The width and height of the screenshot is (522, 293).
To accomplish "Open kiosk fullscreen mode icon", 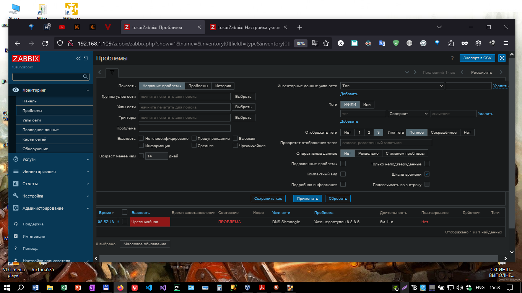I will 502,58.
